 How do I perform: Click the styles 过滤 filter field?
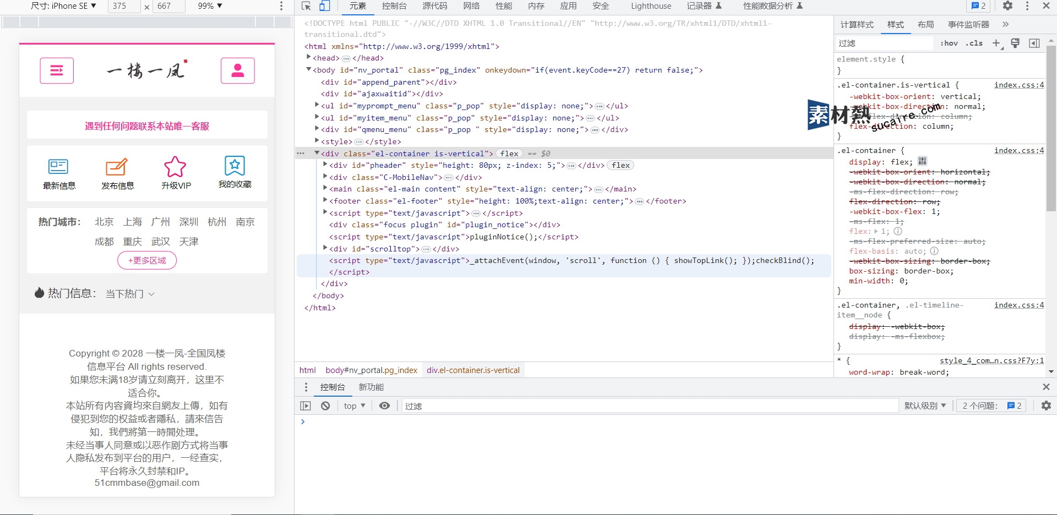(x=884, y=43)
